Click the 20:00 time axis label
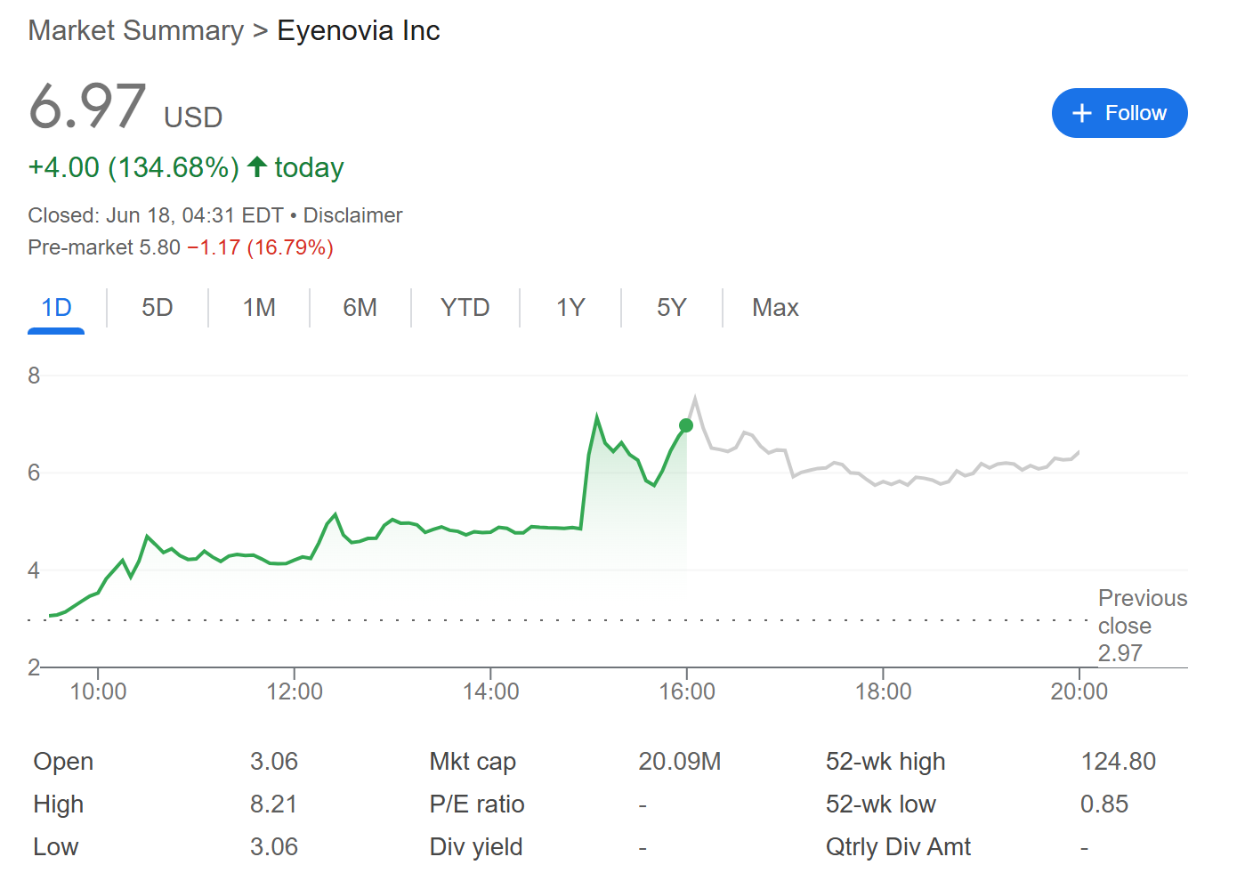Viewport: 1245px width, 873px height. pos(1079,691)
